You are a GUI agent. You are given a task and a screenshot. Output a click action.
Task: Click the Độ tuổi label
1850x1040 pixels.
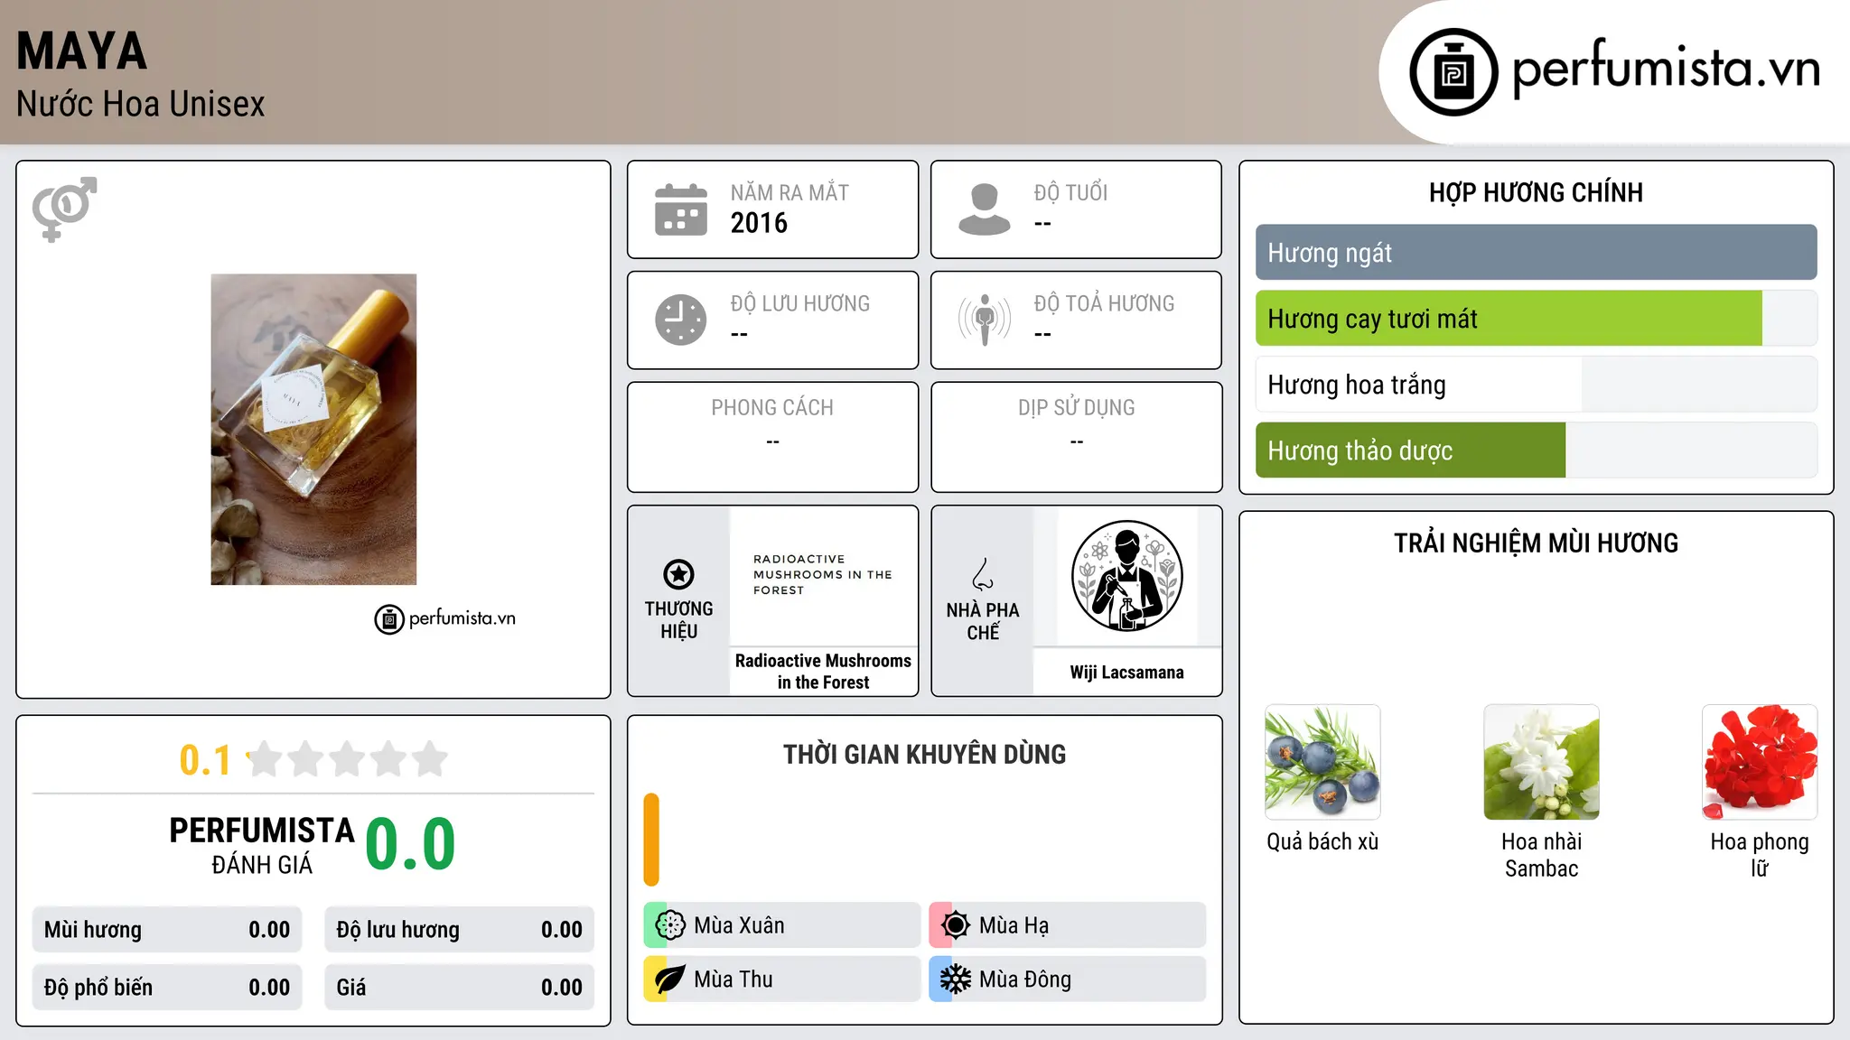pos(1070,192)
